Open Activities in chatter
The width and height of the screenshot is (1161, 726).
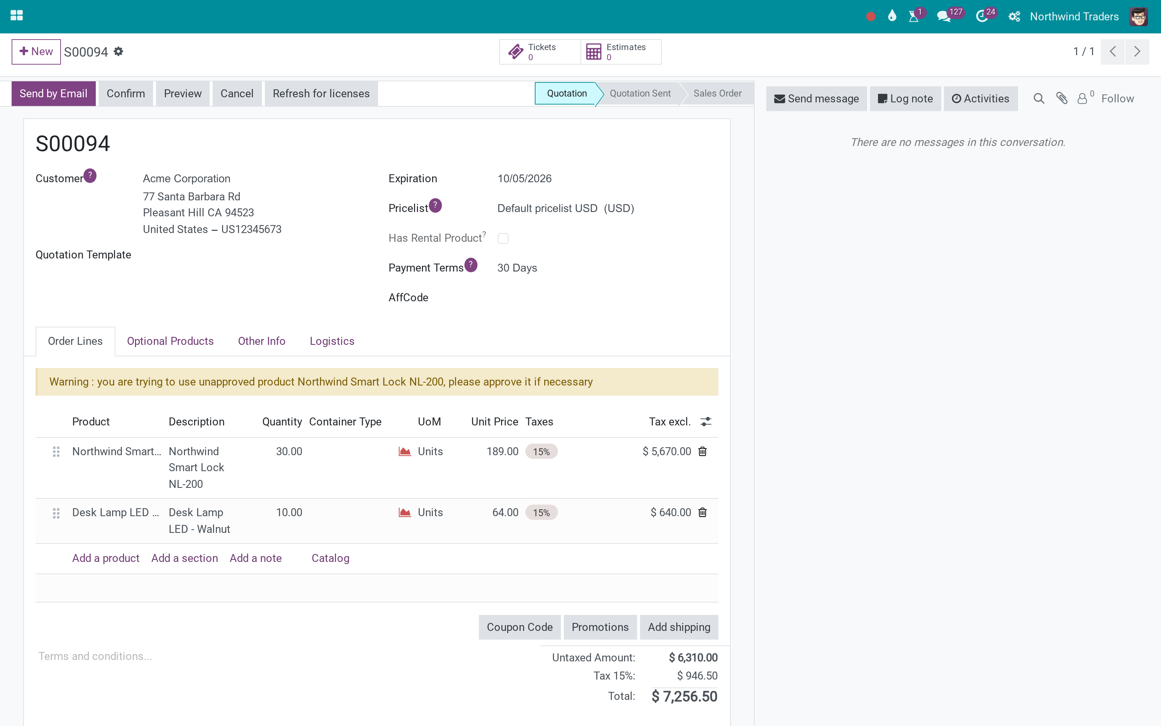pyautogui.click(x=981, y=98)
